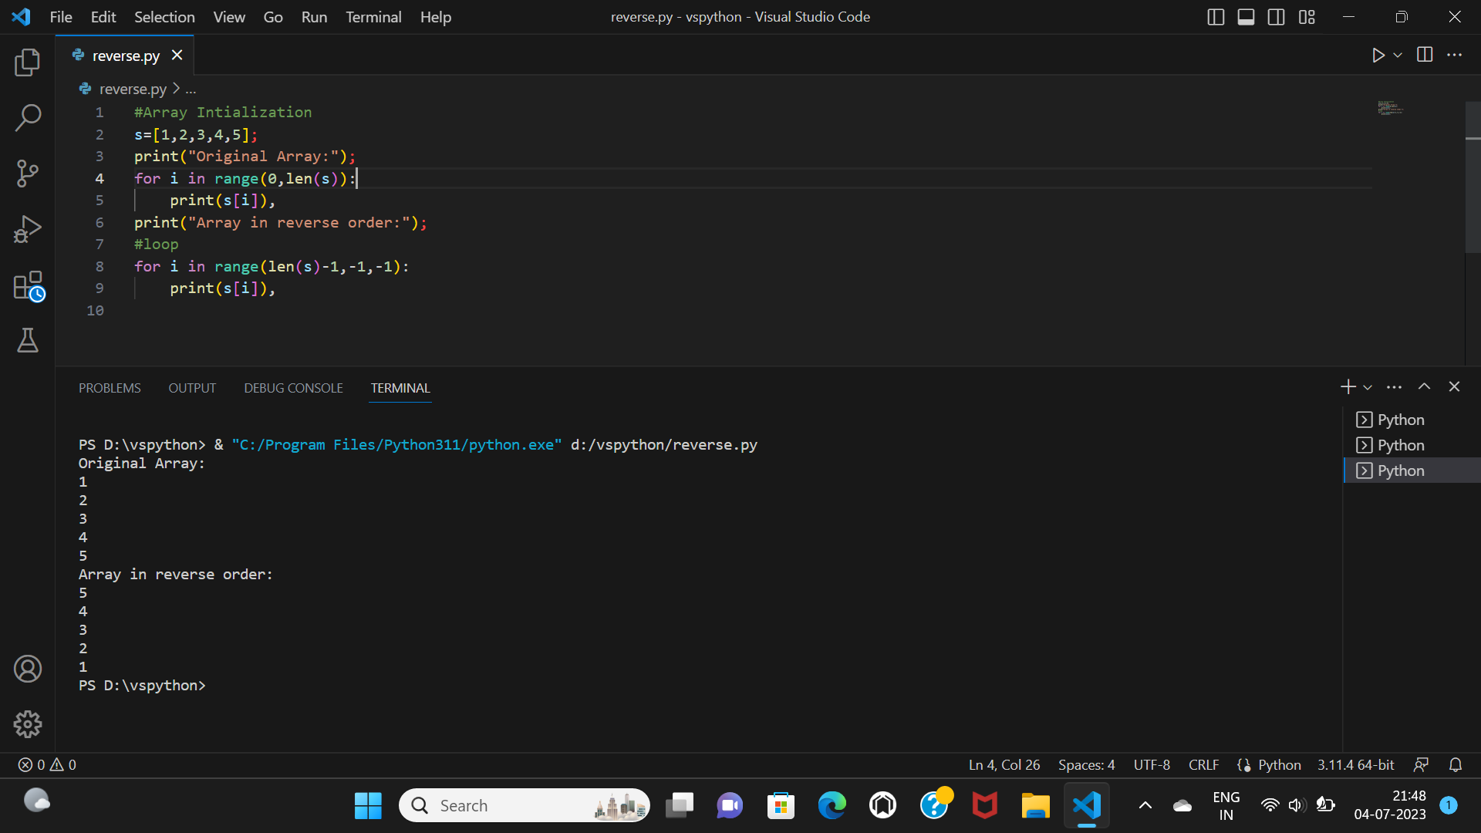
Task: Customize layout from title bar icon
Action: (1307, 17)
